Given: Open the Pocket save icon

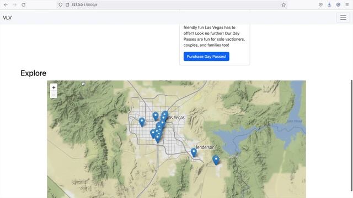Looking at the screenshot, I should [x=320, y=5].
